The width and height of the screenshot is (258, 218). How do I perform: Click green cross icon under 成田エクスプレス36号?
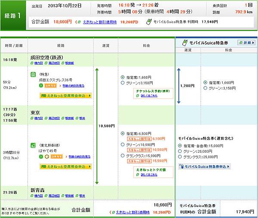point(41,86)
